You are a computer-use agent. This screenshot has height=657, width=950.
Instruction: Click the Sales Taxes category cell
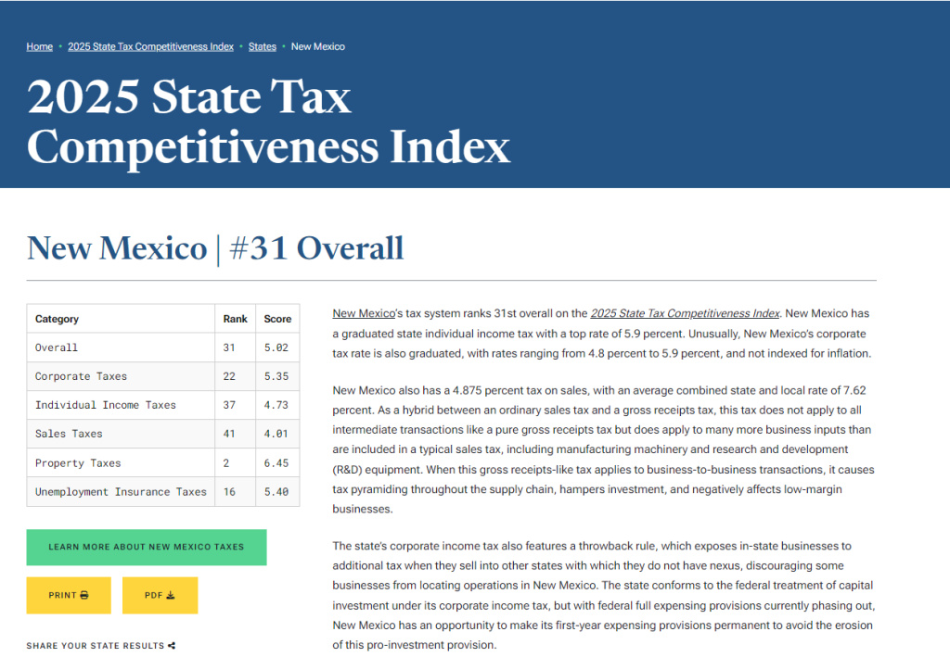point(69,434)
